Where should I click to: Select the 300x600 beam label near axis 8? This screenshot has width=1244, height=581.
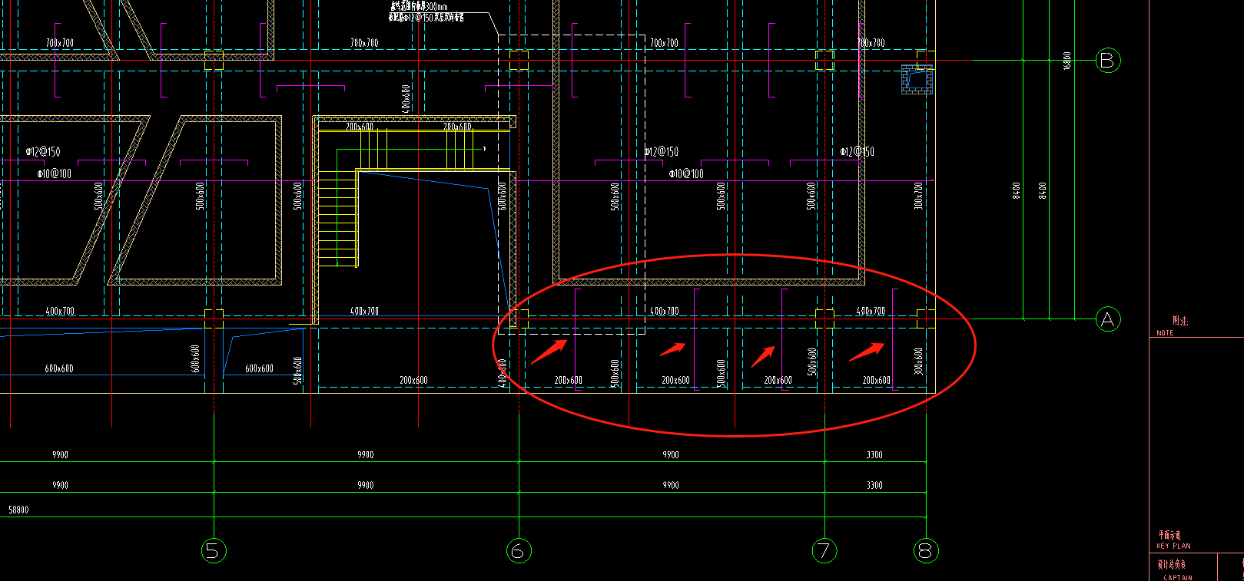[918, 361]
